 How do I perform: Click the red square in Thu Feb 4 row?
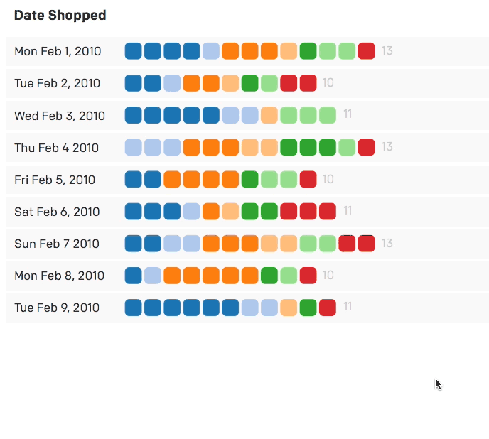coord(366,147)
